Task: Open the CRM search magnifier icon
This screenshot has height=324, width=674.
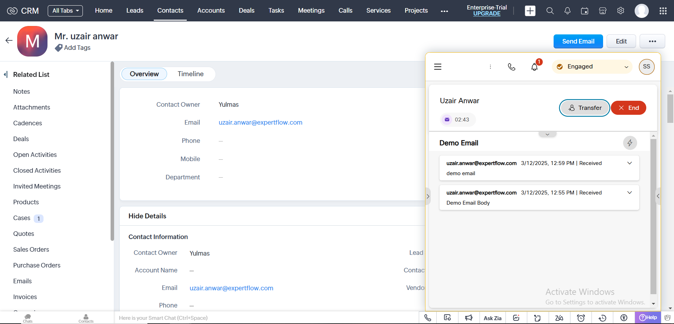Action: [550, 11]
